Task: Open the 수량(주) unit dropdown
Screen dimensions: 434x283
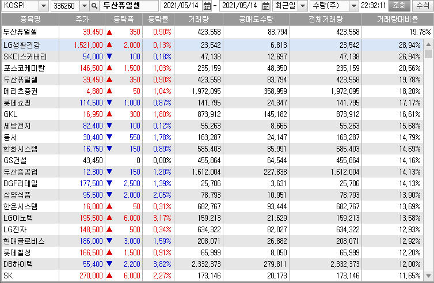Action: 353,6
